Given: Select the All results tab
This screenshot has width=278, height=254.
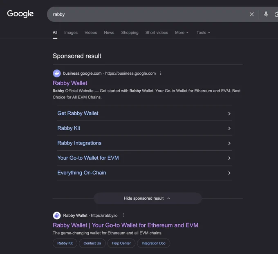Looking at the screenshot, I should click(55, 33).
